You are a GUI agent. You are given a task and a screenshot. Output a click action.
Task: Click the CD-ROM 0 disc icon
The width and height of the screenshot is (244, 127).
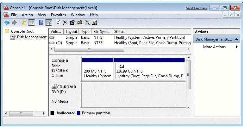(54, 86)
